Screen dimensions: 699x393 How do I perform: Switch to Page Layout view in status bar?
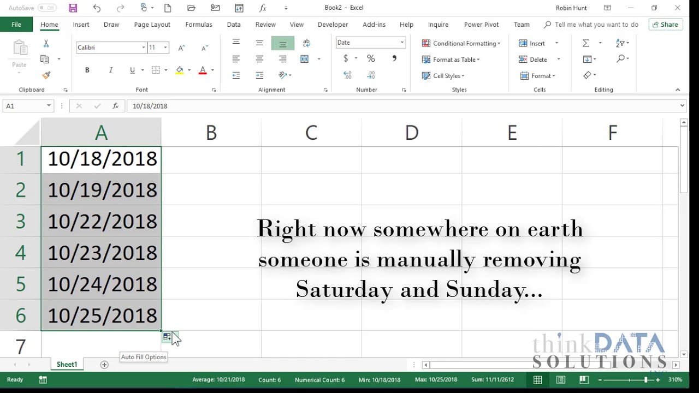[561, 380]
